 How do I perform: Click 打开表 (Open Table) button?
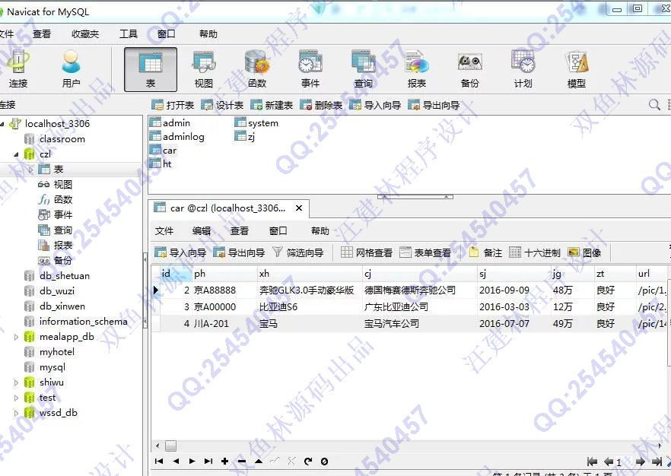pyautogui.click(x=173, y=105)
